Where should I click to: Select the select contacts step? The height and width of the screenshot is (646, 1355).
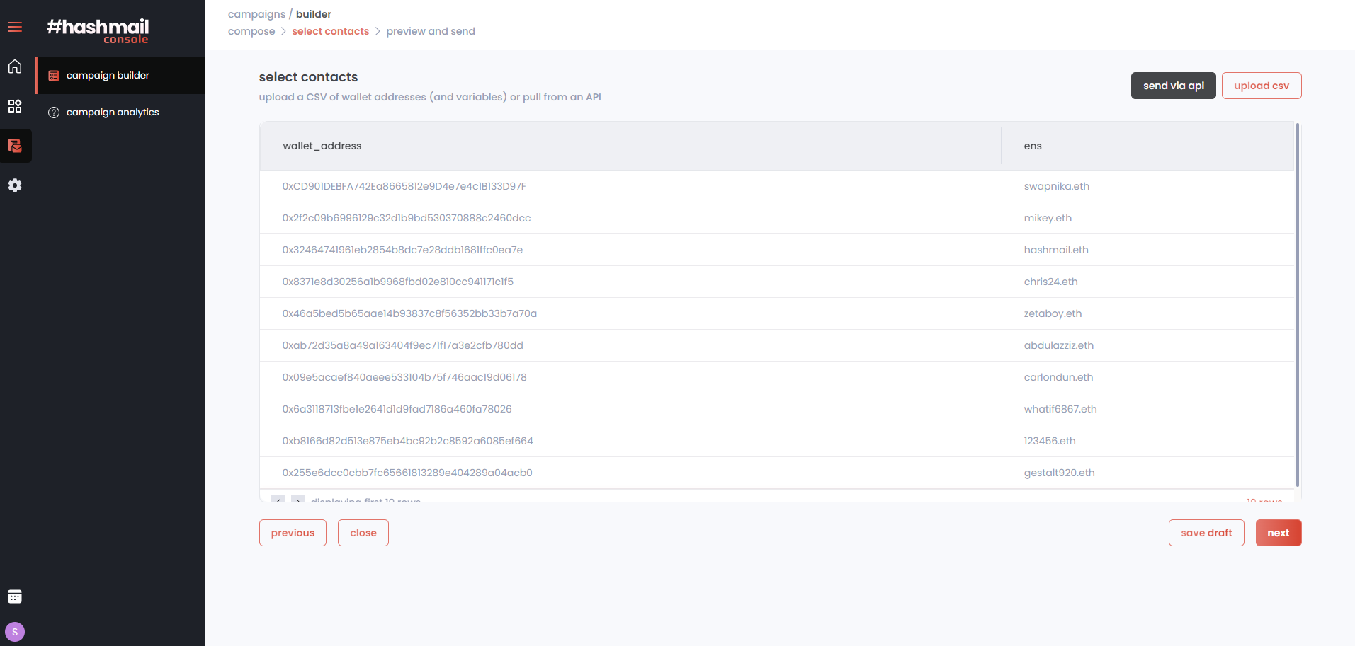click(330, 31)
